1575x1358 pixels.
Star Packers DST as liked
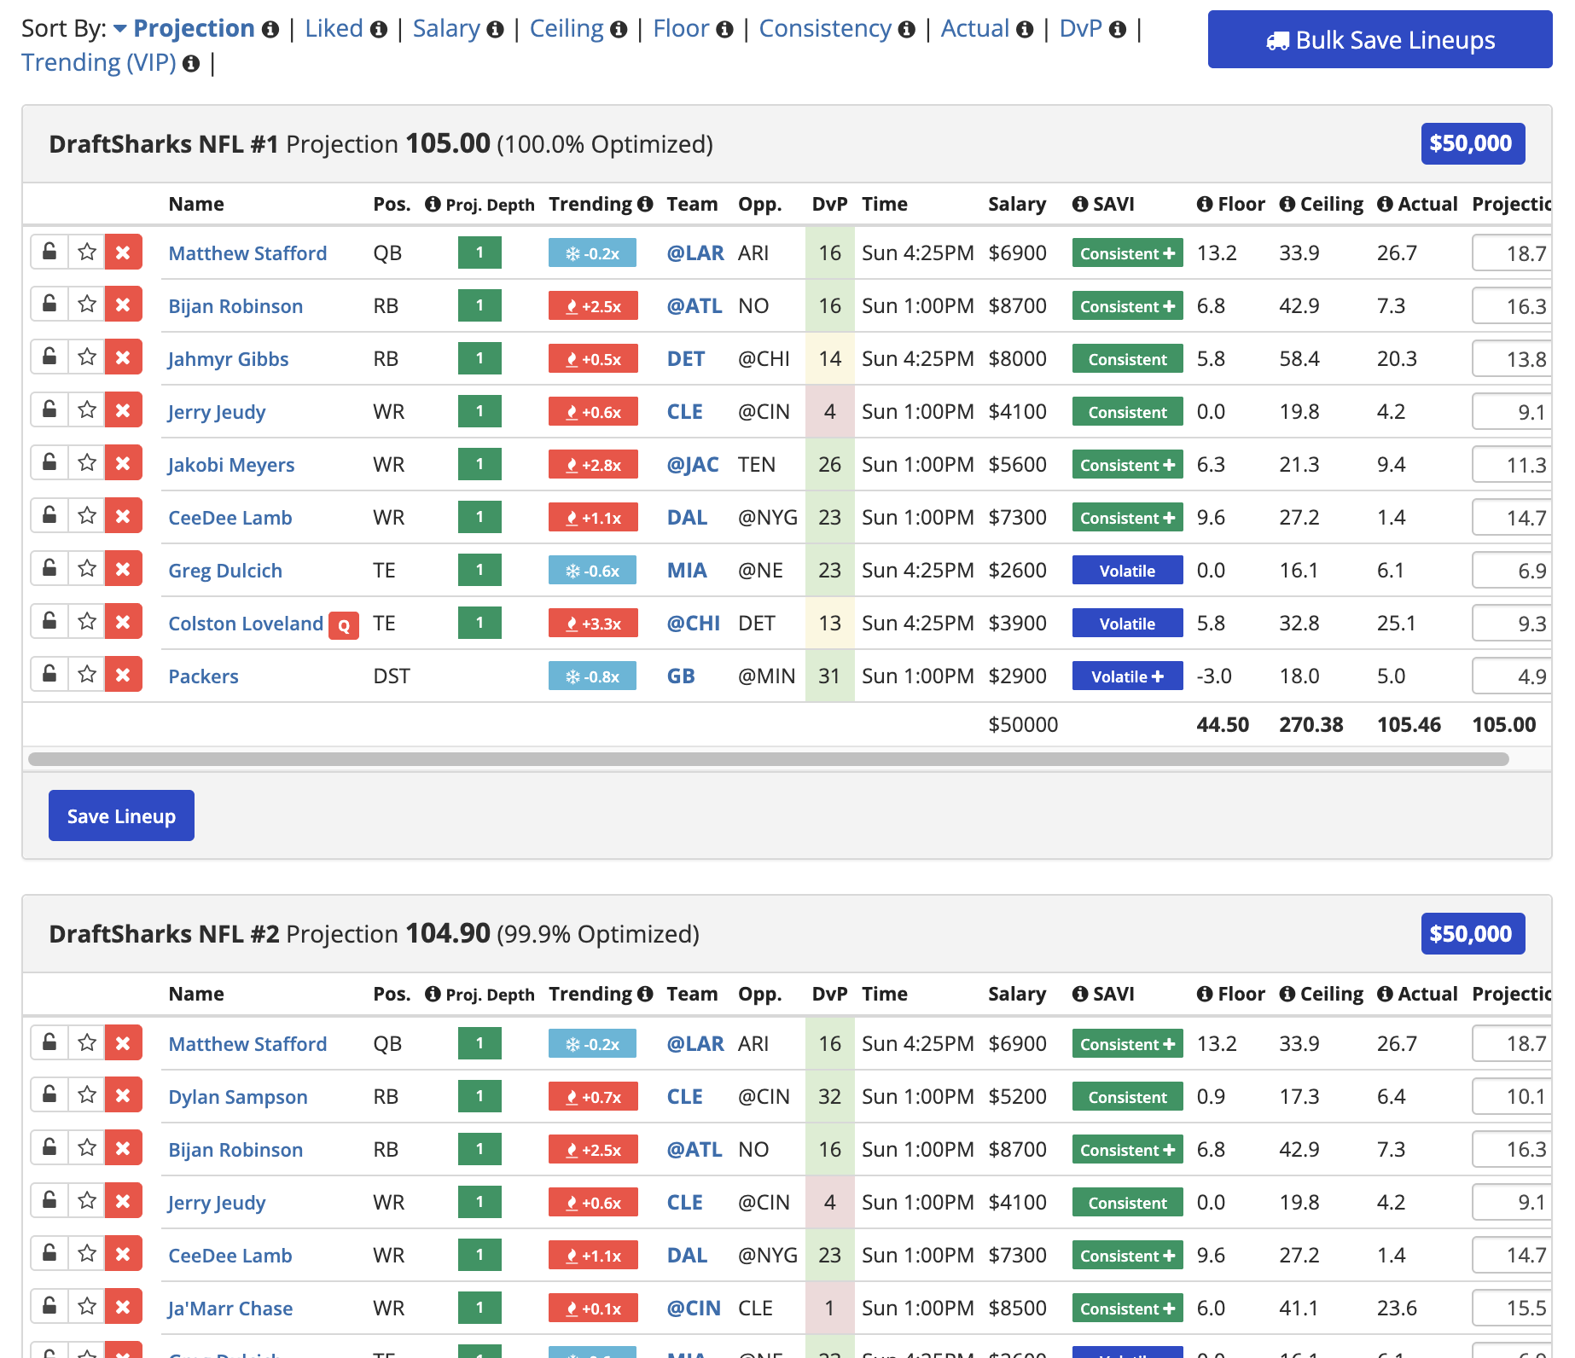tap(87, 676)
